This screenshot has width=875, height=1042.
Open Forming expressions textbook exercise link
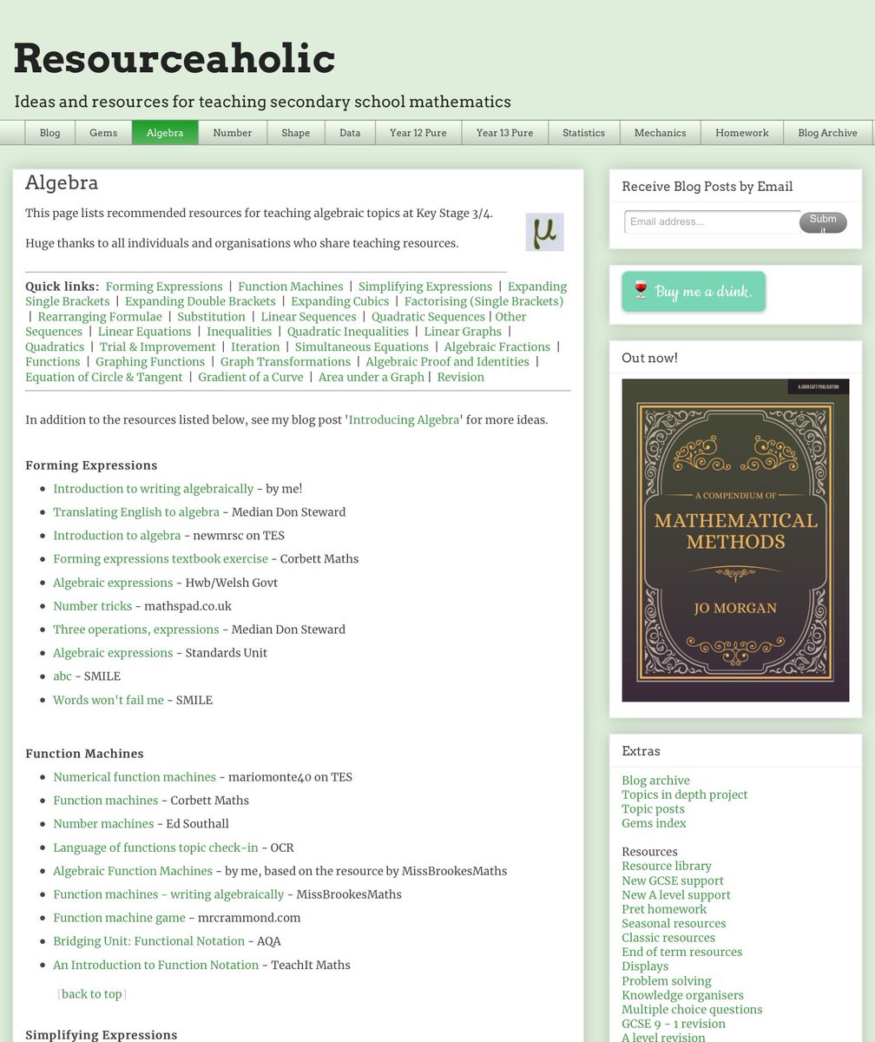coord(161,559)
